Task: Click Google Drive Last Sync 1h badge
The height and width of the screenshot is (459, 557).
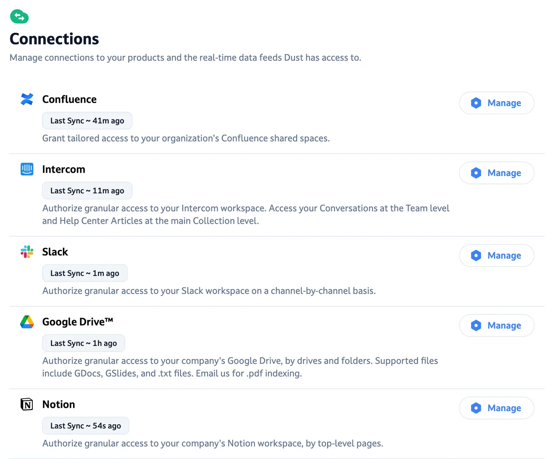Action: click(83, 343)
